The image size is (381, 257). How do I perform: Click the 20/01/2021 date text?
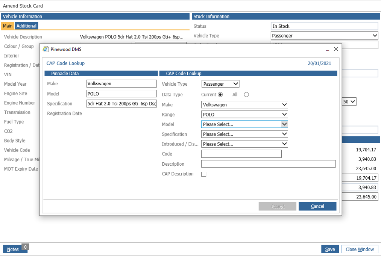pyautogui.click(x=319, y=63)
